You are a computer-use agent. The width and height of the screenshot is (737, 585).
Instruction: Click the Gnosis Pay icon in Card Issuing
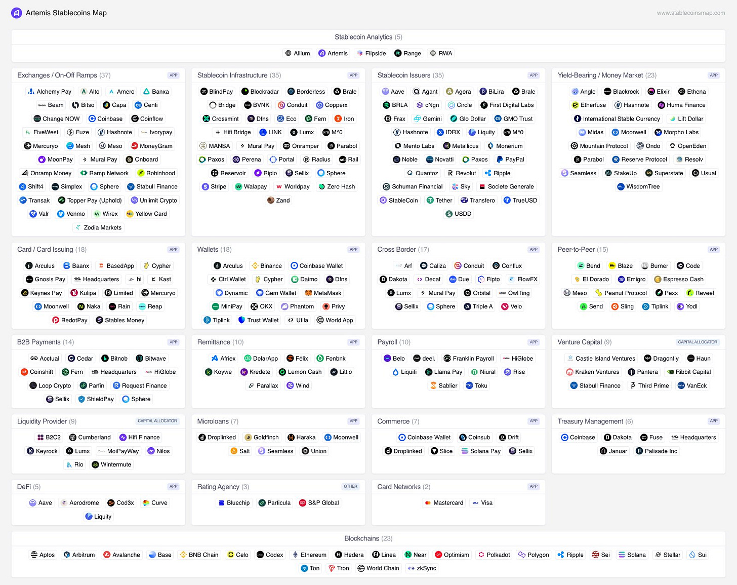click(x=30, y=280)
